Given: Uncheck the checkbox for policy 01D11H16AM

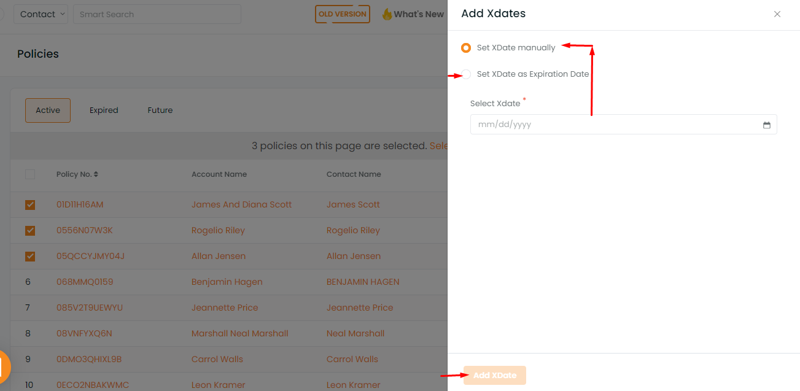Looking at the screenshot, I should pyautogui.click(x=30, y=205).
